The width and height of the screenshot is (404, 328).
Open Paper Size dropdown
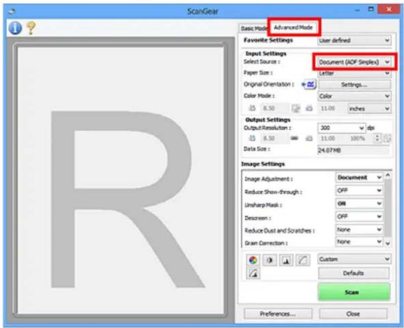(355, 73)
